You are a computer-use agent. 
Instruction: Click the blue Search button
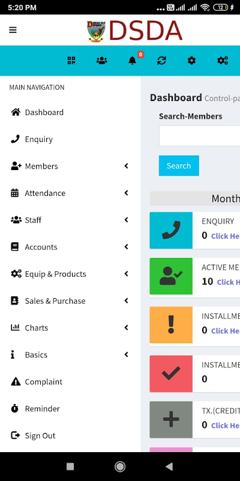click(x=179, y=166)
